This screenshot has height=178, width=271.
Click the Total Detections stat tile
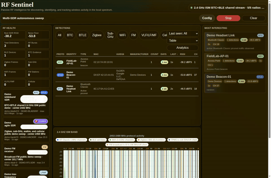coord(14,44)
